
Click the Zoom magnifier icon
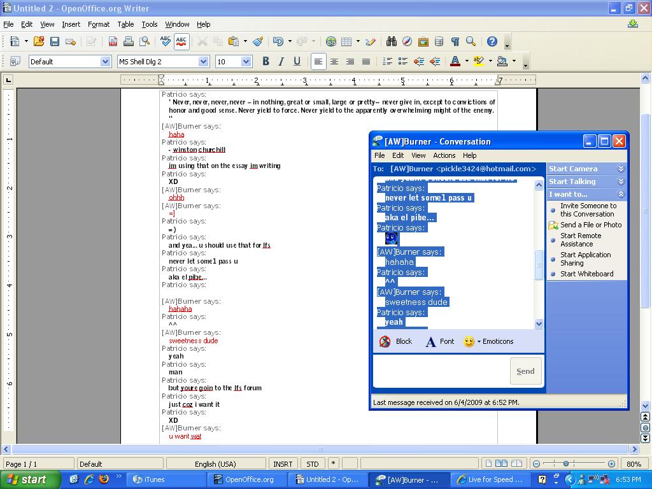coord(471,41)
